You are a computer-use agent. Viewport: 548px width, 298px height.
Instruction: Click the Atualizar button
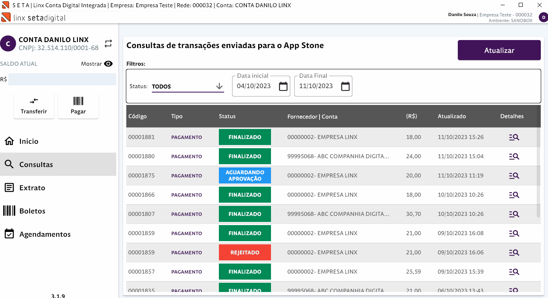pos(499,50)
